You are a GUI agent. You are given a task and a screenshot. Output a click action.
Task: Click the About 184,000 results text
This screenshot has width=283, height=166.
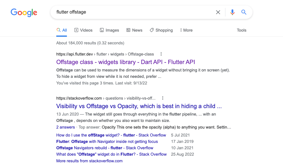(x=90, y=43)
